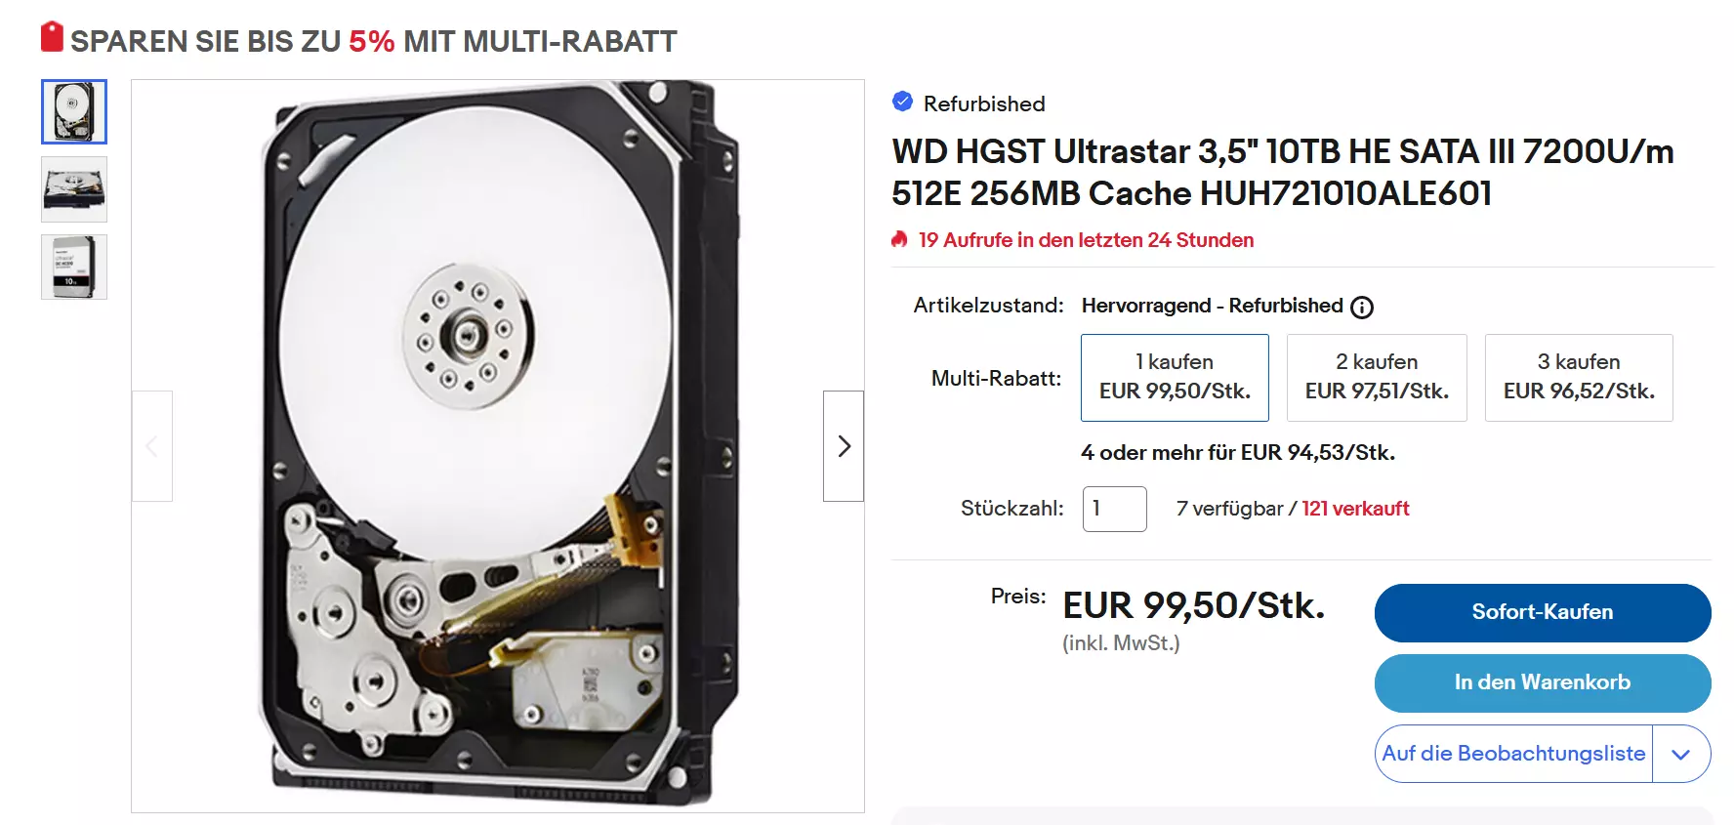Click the Sofort-Kaufen button
Image resolution: width=1734 pixels, height=825 pixels.
[1543, 612]
